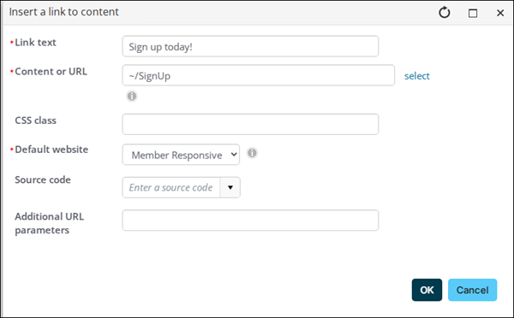Dismiss the dialog with the Cancel button
This screenshot has width=514, height=318.
(x=472, y=290)
